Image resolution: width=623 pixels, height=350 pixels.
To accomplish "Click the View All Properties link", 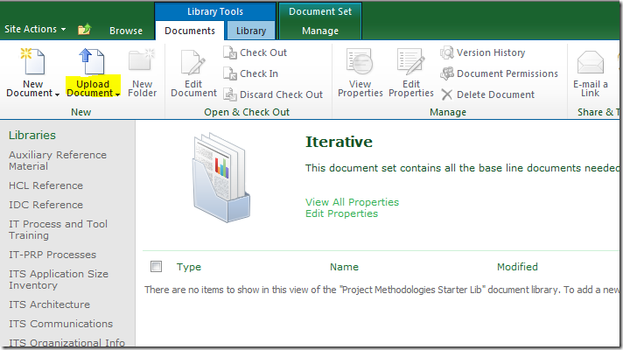I will click(352, 202).
